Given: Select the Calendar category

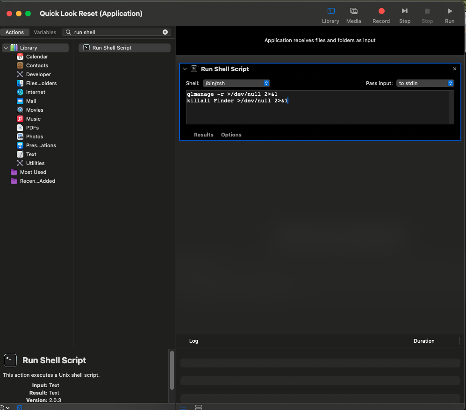Looking at the screenshot, I should pyautogui.click(x=37, y=57).
